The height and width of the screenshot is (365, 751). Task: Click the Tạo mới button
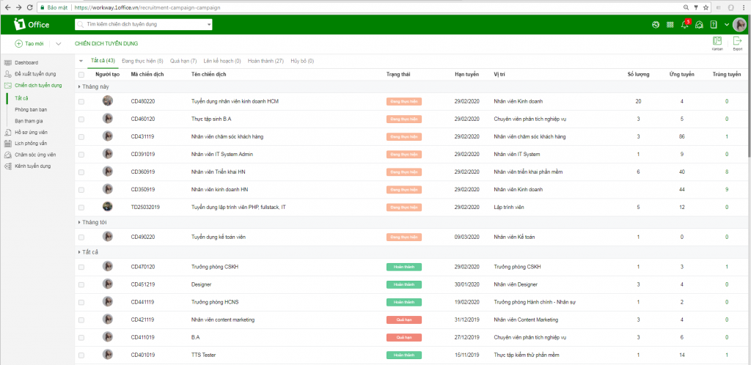point(29,44)
